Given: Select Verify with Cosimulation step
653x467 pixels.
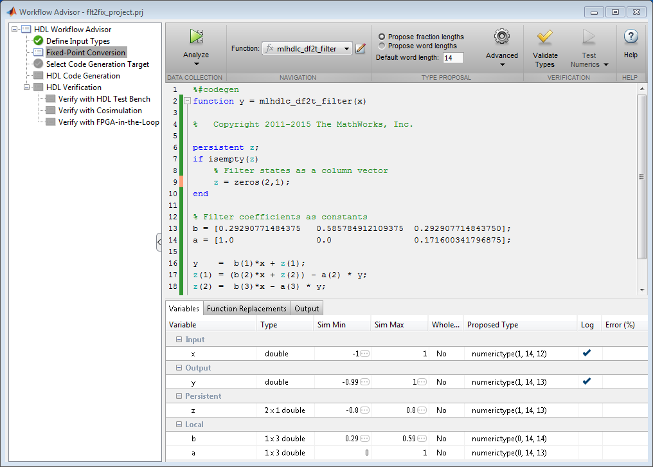Looking at the screenshot, I should (x=100, y=111).
